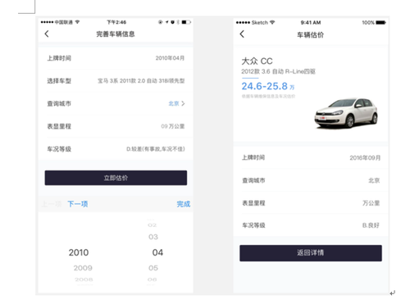Tap the 万公里 mileage value in 车辆估价

[371, 203]
